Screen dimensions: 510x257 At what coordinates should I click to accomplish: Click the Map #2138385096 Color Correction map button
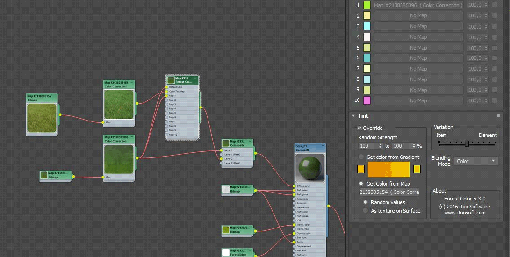pyautogui.click(x=418, y=5)
